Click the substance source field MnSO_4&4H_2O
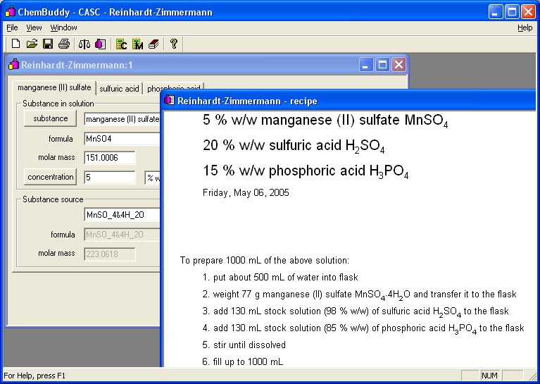 coord(123,215)
